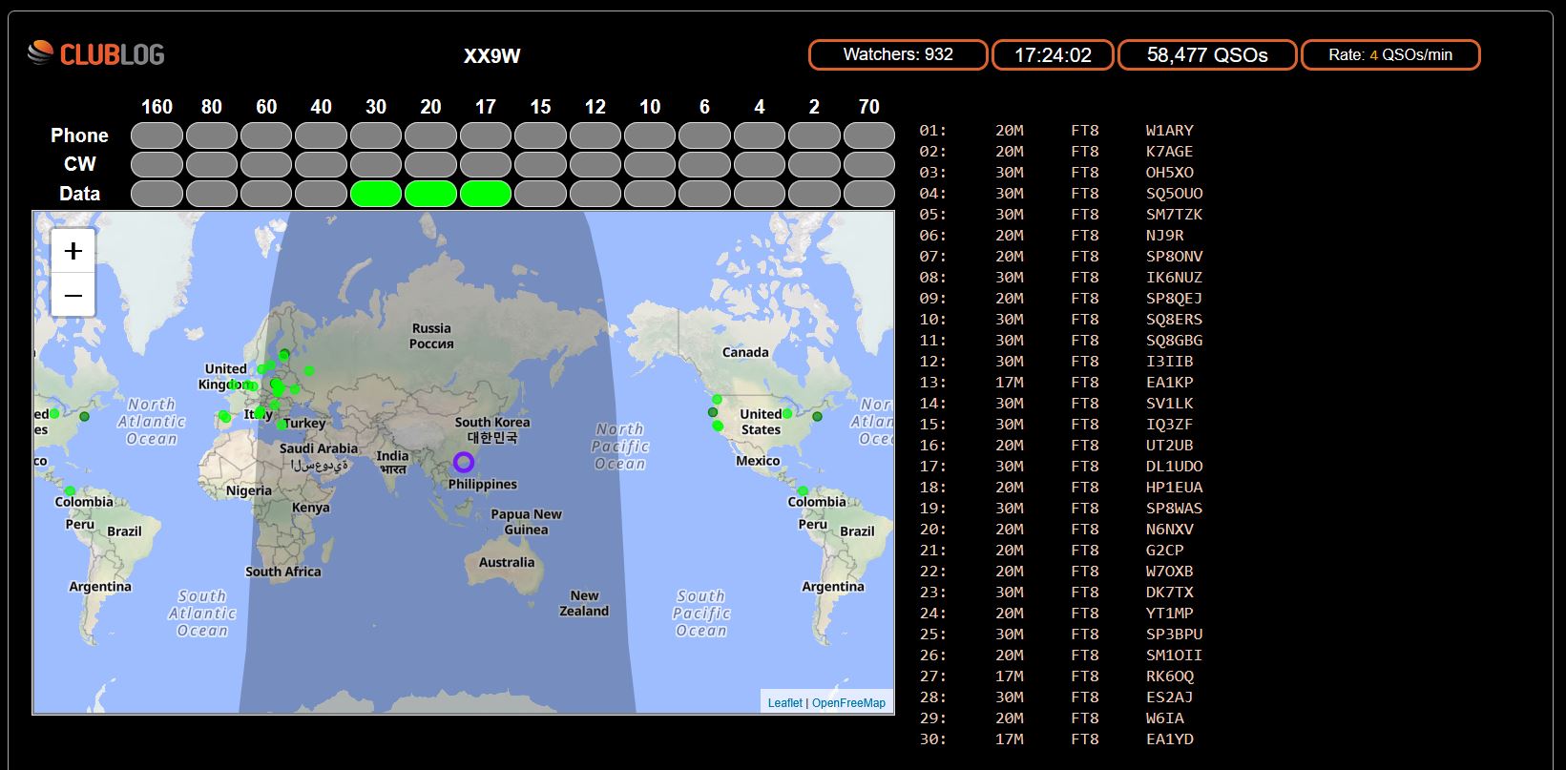1566x770 pixels.
Task: Click the Watchers: 932 box
Action: tap(898, 55)
